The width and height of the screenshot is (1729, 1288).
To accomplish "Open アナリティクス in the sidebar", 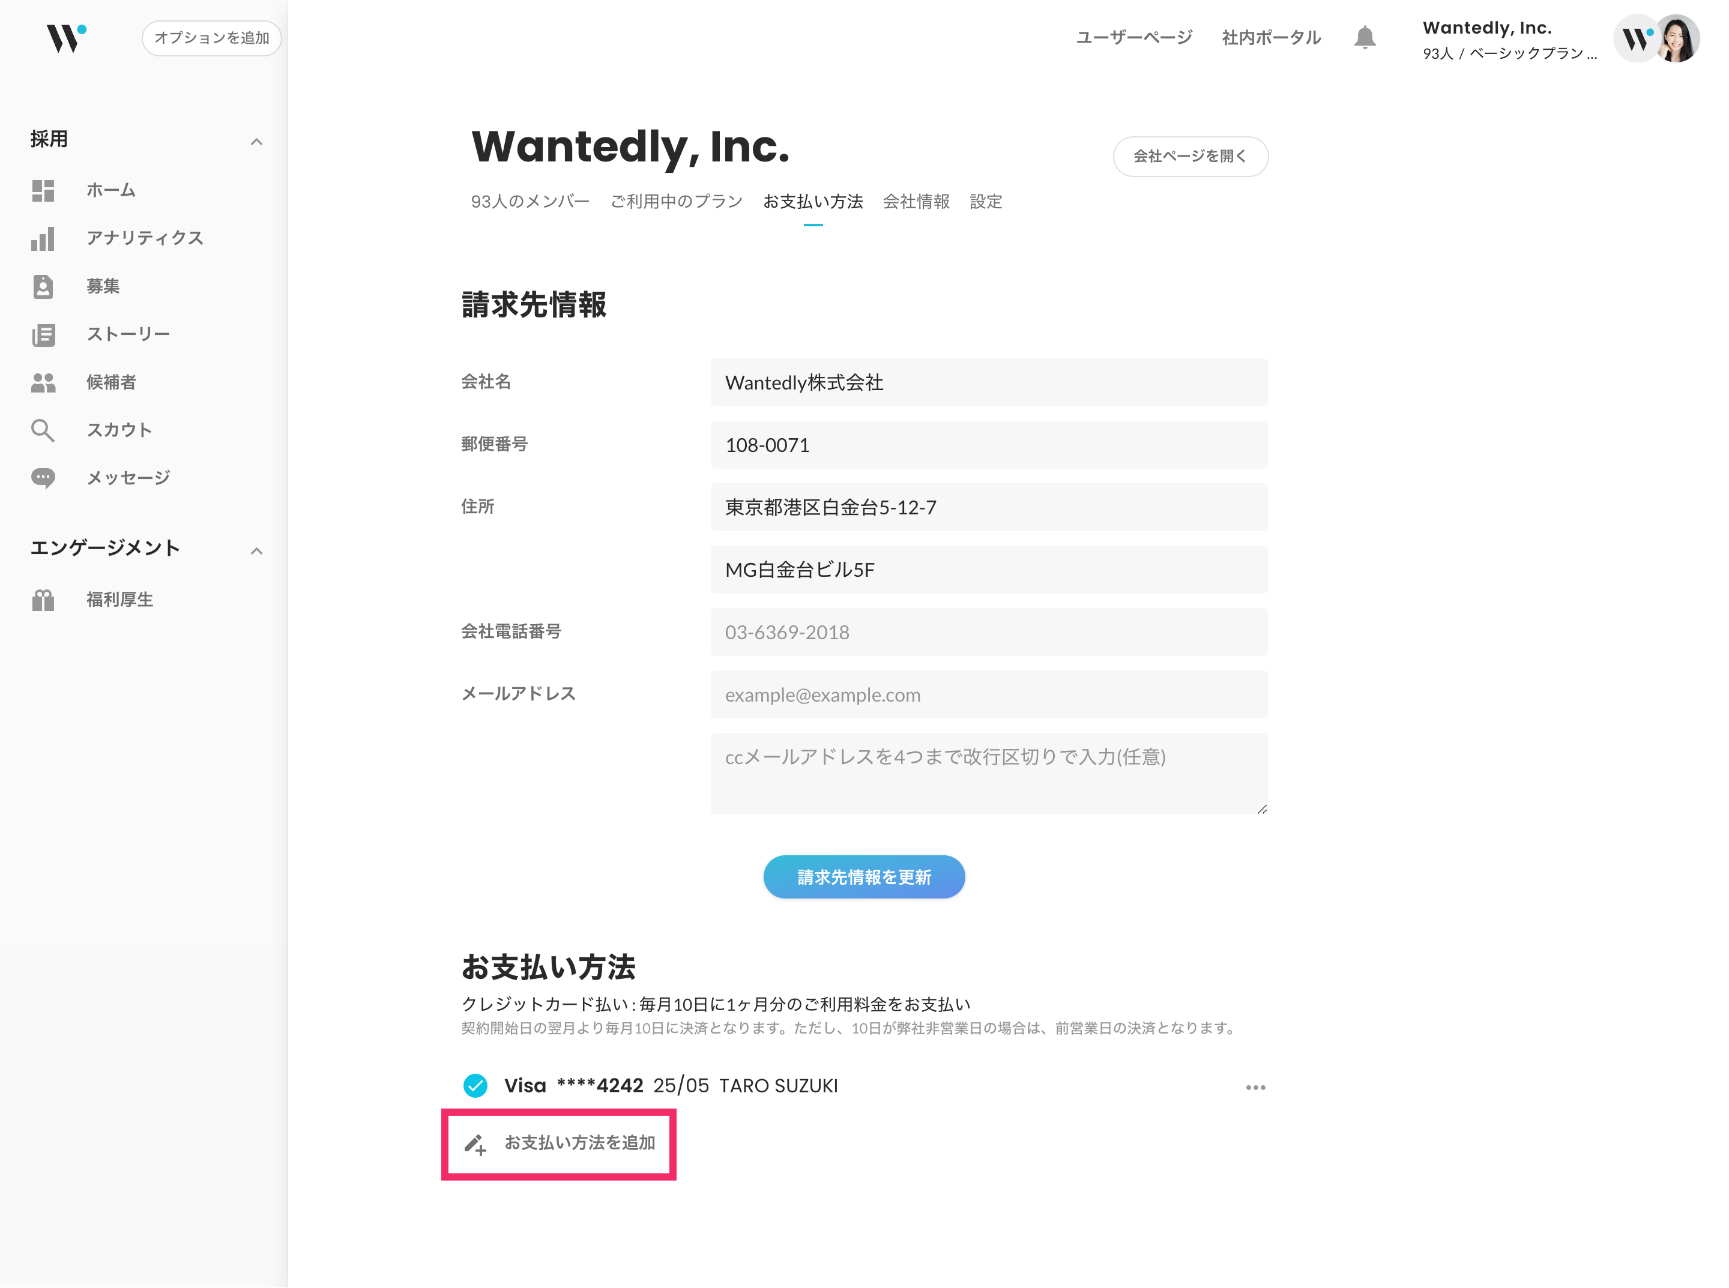I will pos(144,239).
